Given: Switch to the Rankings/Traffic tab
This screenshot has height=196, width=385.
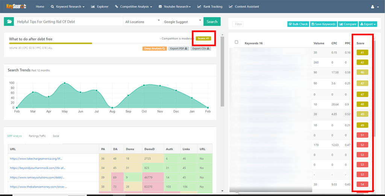Looking at the screenshot, I should coord(37,136).
